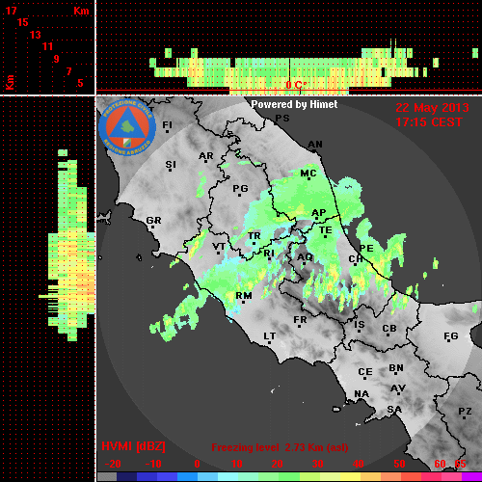Click the 9 km altitude label
The height and width of the screenshot is (482, 482).
[x=56, y=59]
